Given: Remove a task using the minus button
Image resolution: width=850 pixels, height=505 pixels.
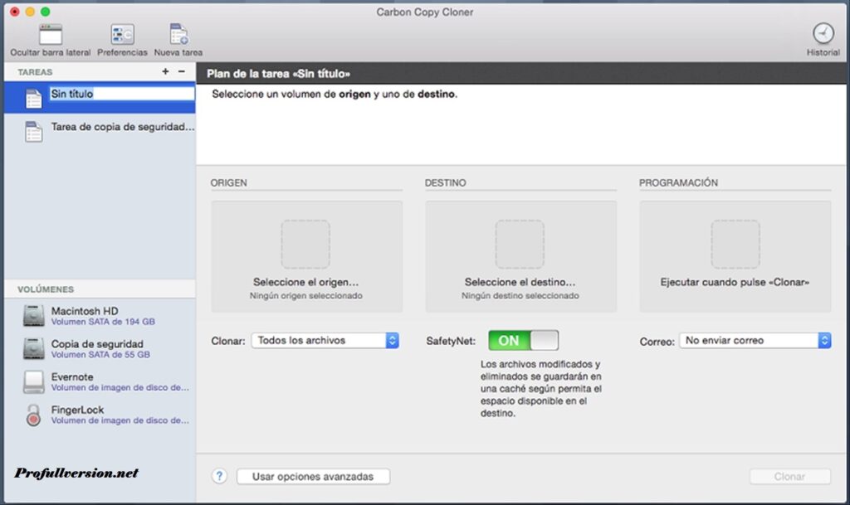Looking at the screenshot, I should (x=182, y=71).
